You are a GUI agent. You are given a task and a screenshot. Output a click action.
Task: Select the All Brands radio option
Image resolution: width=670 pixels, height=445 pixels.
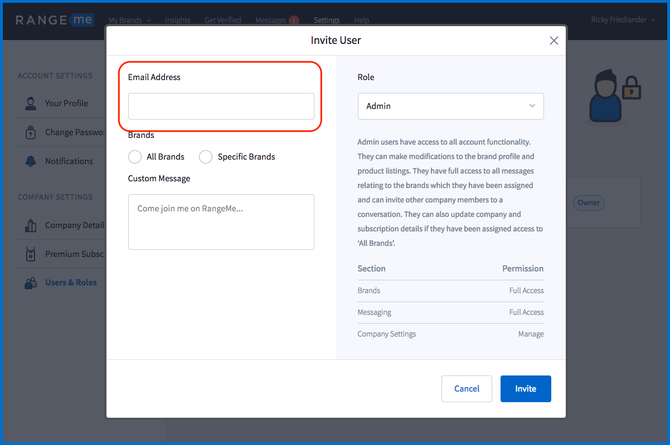click(x=135, y=157)
